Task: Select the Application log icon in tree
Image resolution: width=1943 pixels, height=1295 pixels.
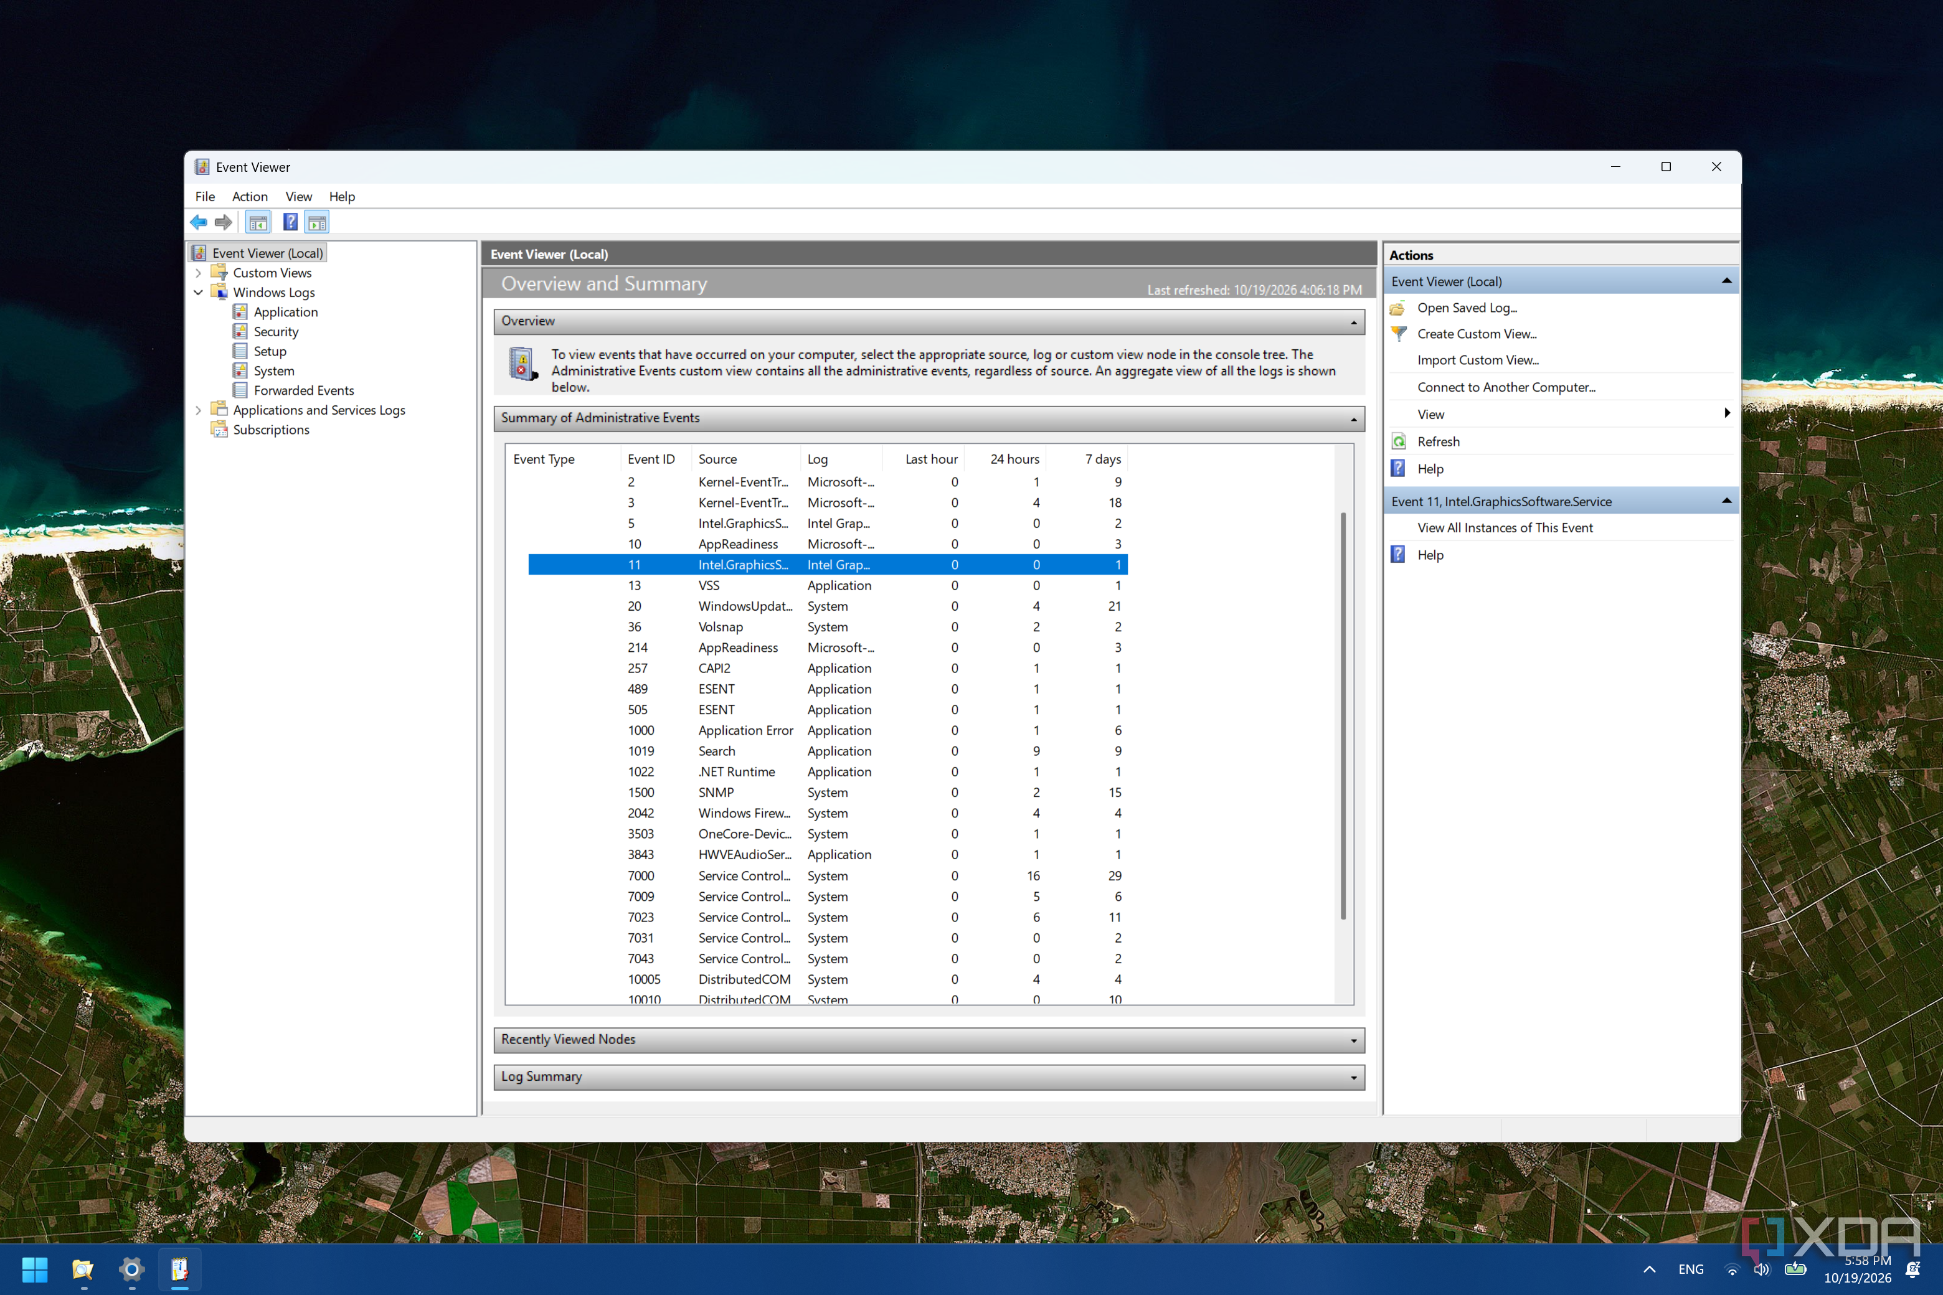Action: click(x=240, y=312)
